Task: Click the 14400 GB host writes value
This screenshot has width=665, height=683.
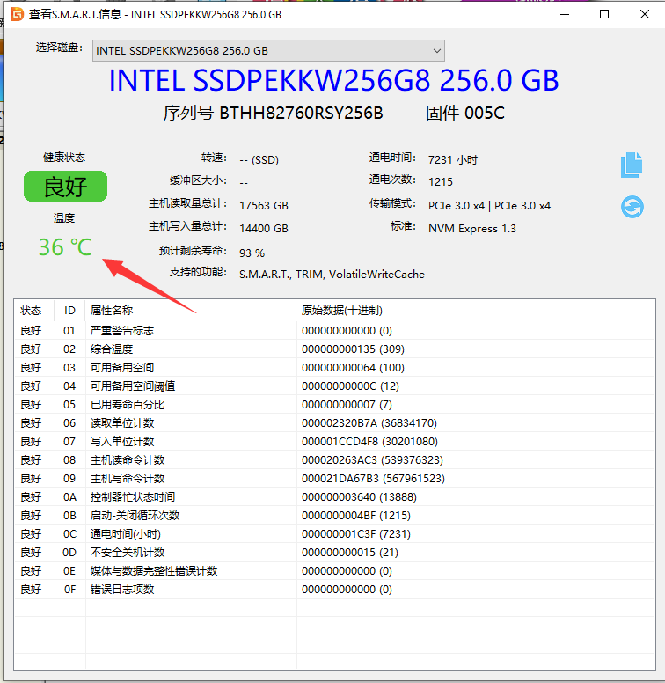Action: [x=264, y=229]
